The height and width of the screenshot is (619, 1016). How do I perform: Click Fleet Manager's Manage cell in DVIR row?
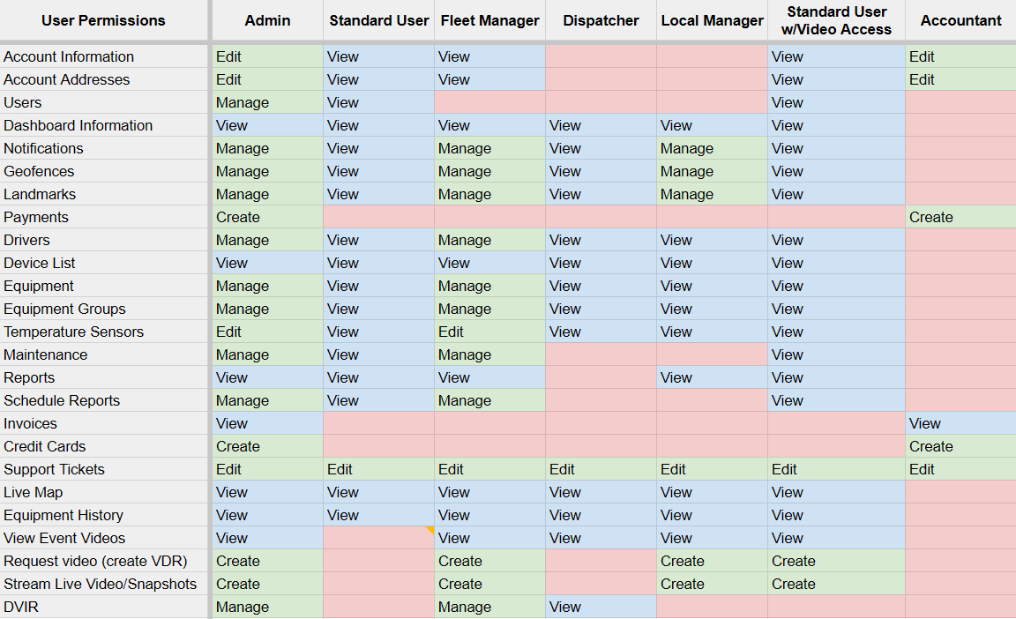pyautogui.click(x=489, y=607)
